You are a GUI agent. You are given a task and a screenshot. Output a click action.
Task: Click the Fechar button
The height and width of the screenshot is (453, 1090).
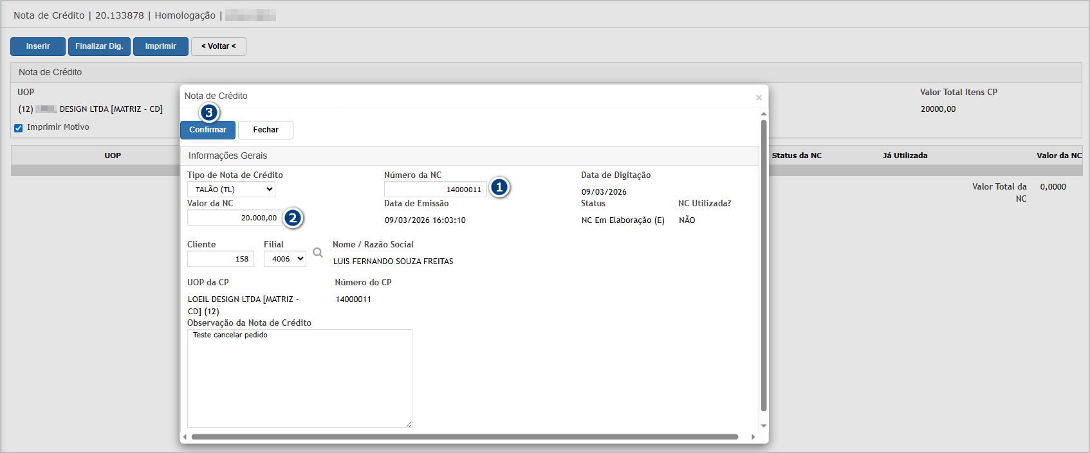265,130
